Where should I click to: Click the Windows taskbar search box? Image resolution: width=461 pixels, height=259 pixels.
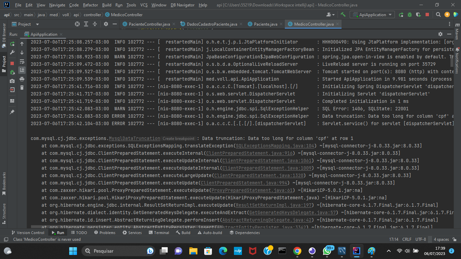pyautogui.click(x=118, y=251)
